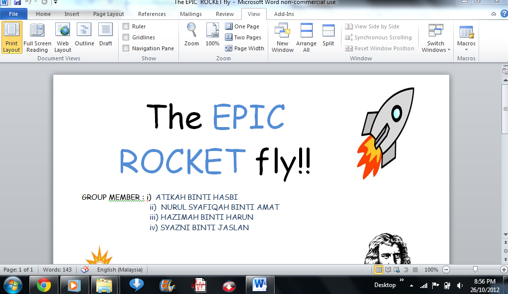Open file explorer folder in taskbar
Viewport: 508px width, 294px height.
click(104, 285)
